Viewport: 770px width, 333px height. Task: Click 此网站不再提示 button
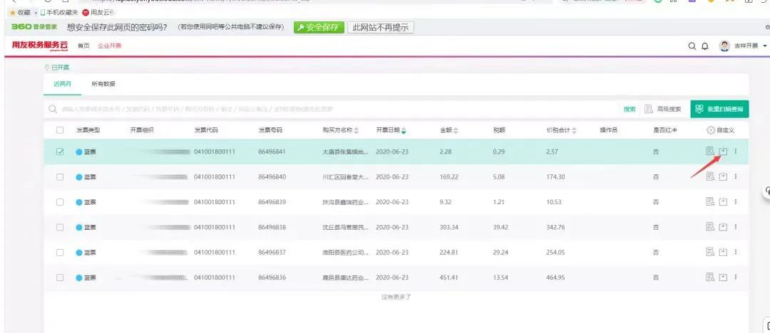click(x=381, y=28)
